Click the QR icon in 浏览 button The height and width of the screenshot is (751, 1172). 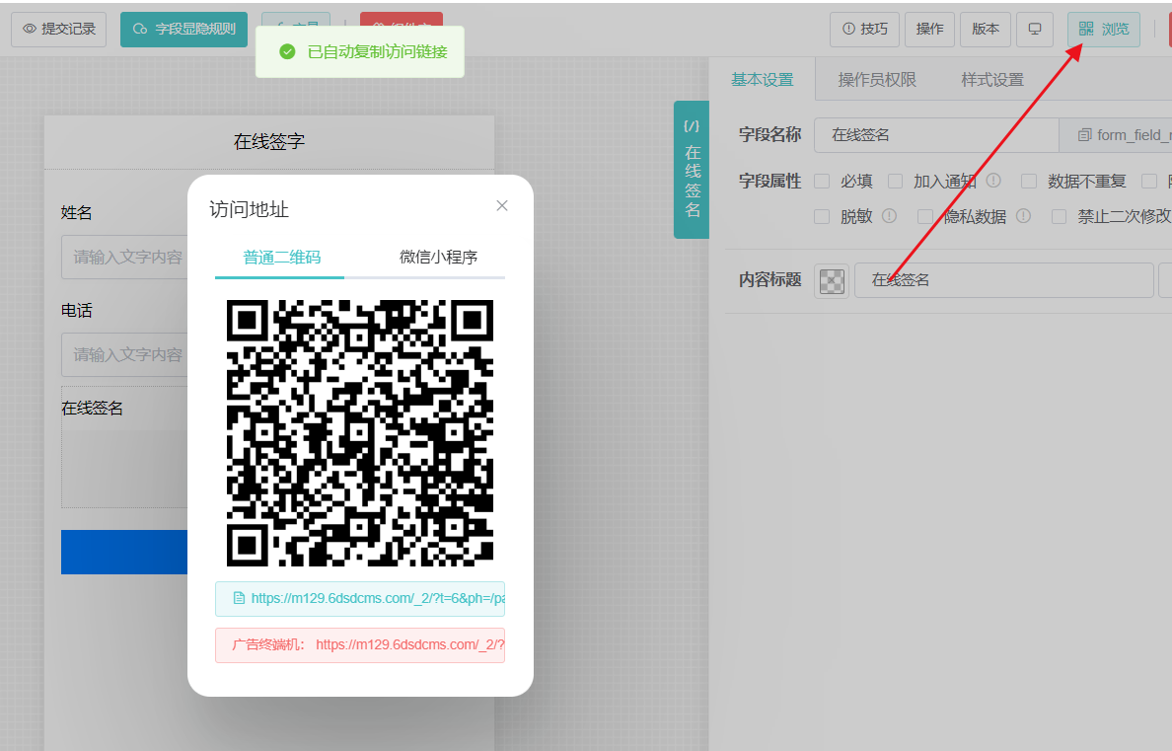click(x=1086, y=30)
